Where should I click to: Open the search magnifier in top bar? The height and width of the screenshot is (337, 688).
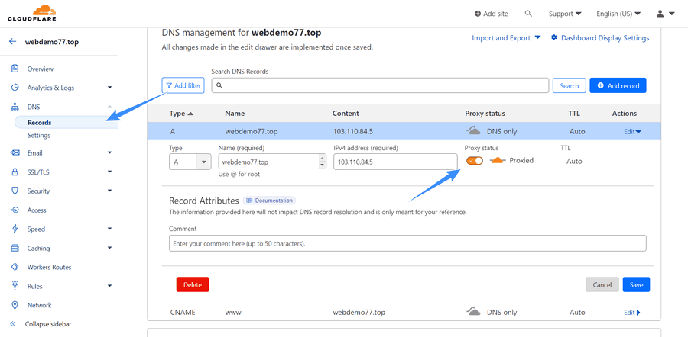528,14
